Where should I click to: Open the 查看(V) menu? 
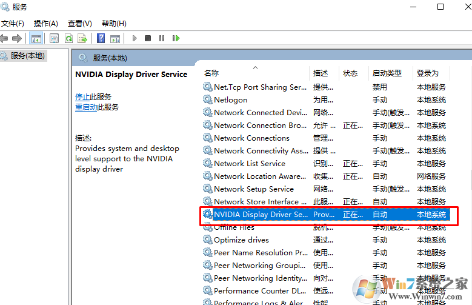pyautogui.click(x=79, y=23)
